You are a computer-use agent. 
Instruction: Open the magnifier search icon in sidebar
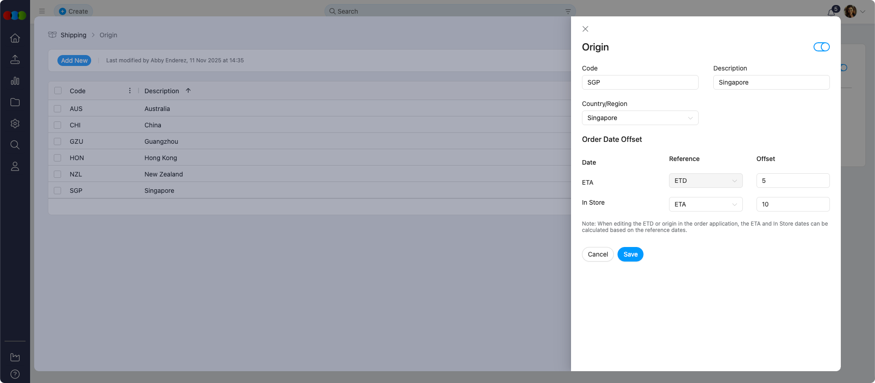[x=15, y=145]
